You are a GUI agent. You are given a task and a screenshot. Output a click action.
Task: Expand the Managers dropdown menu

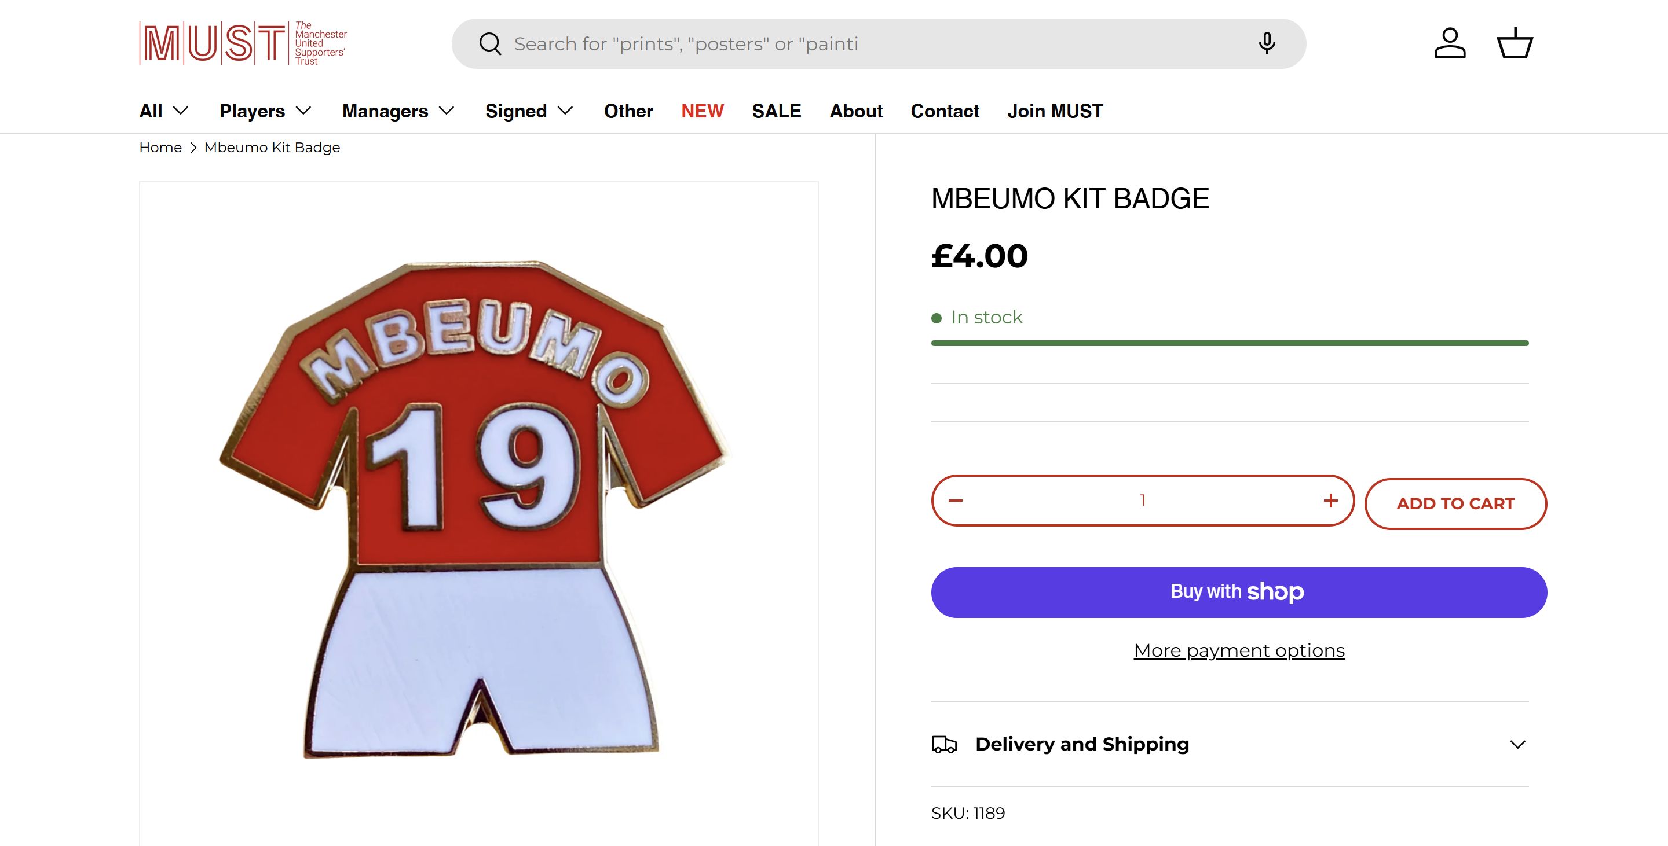point(398,111)
